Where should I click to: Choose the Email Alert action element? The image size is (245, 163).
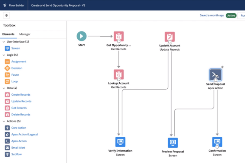point(19,148)
